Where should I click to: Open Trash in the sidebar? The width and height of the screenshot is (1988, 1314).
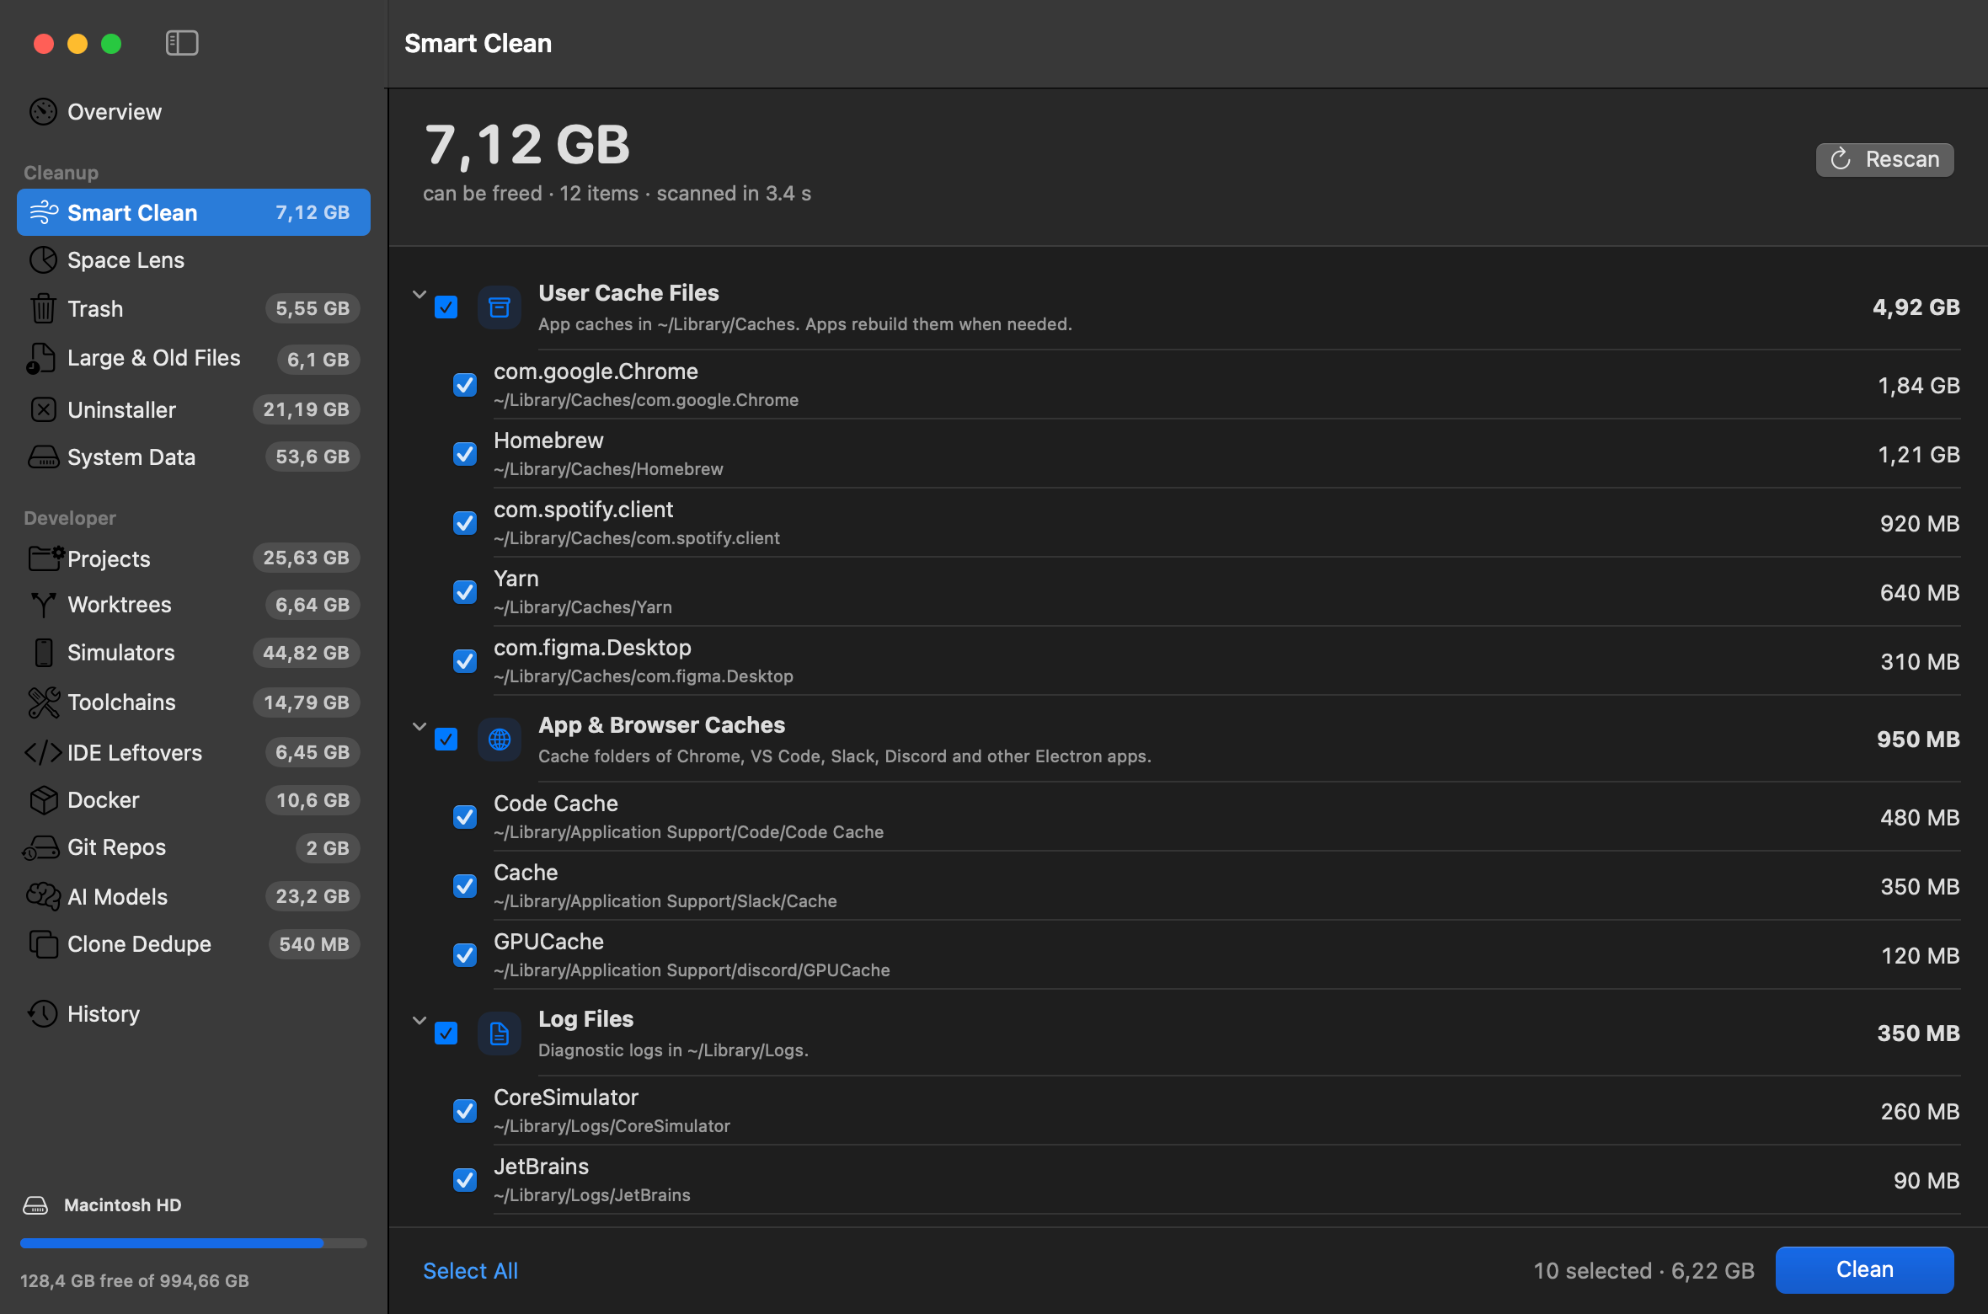pyautogui.click(x=194, y=309)
